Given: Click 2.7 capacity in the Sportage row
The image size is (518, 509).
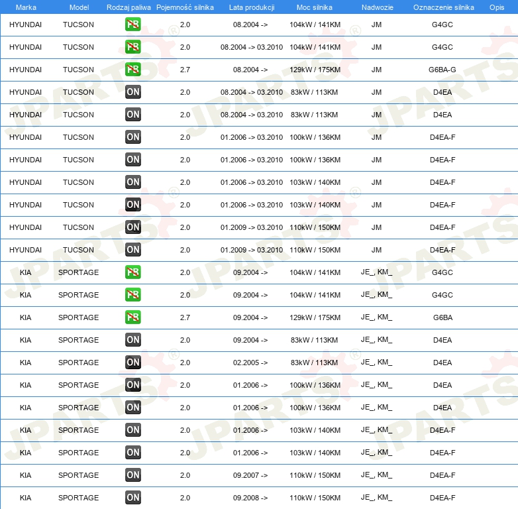Looking at the screenshot, I should 185,317.
